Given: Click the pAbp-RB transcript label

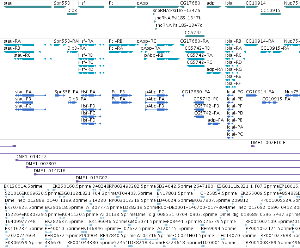Looking at the screenshot, I should click(x=154, y=55).
